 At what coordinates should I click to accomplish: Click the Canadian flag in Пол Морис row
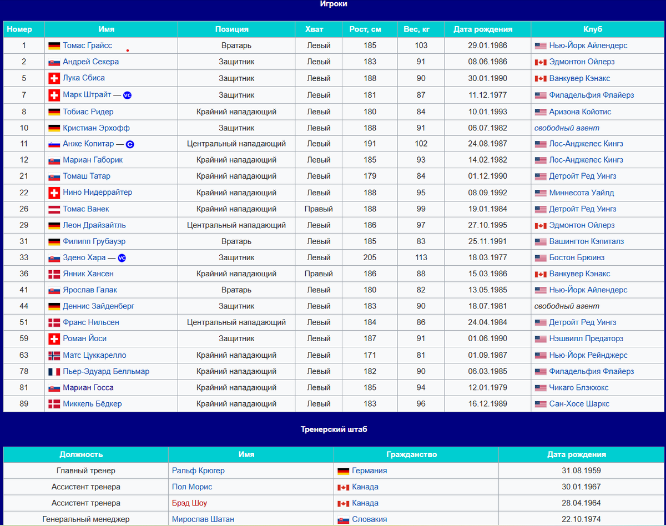[x=344, y=487]
